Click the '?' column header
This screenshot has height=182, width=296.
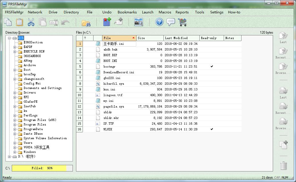[x=88, y=38]
